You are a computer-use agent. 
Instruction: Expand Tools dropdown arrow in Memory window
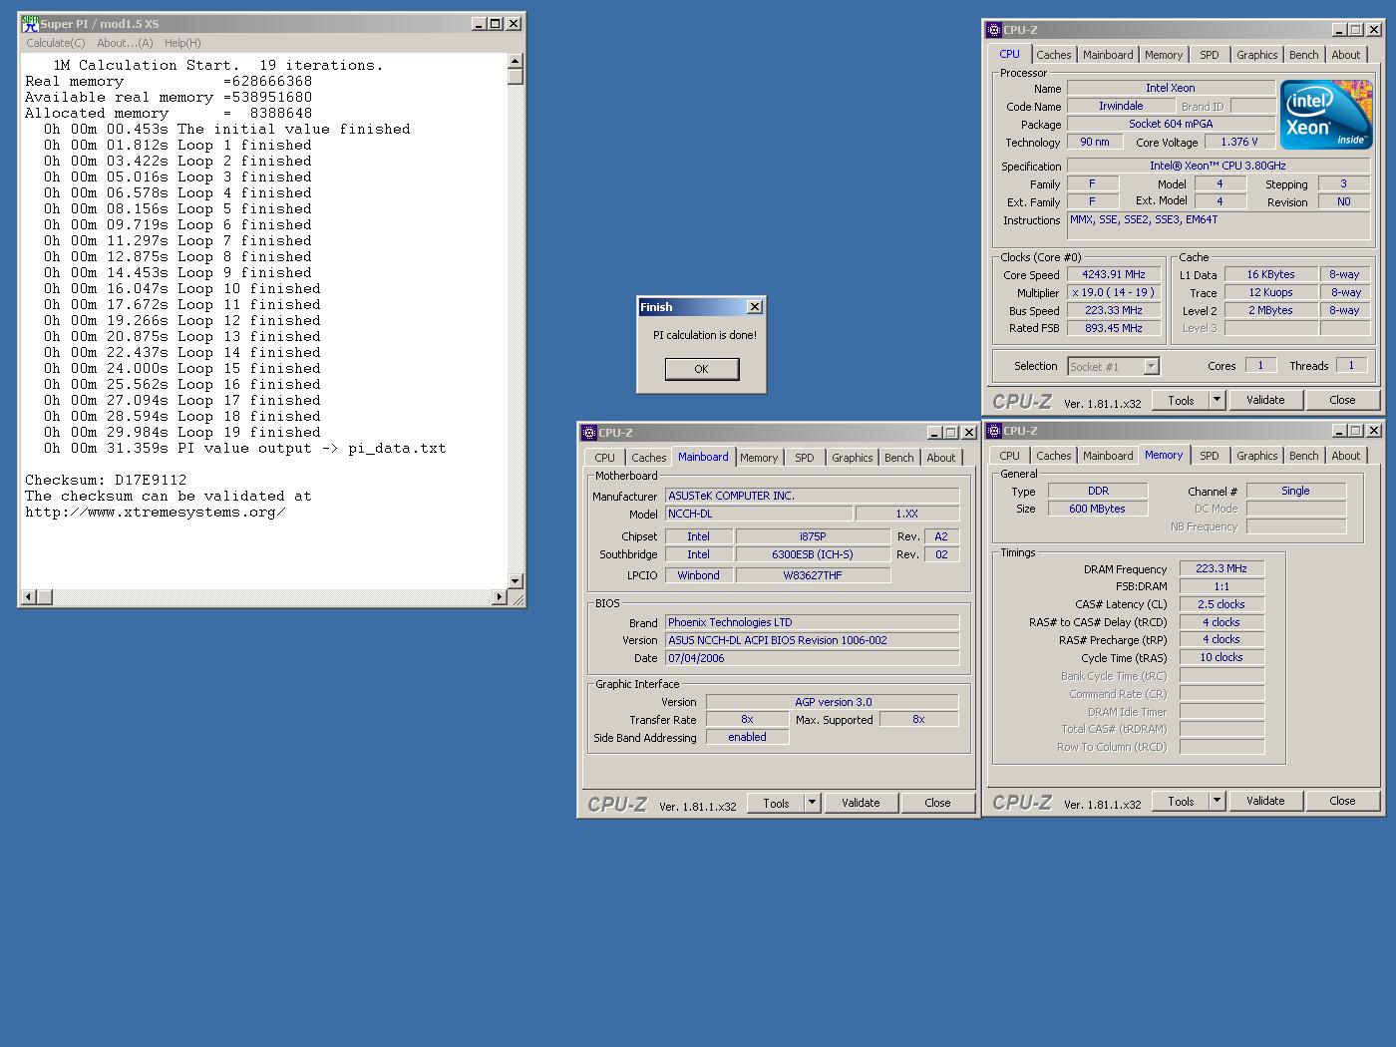[1217, 801]
